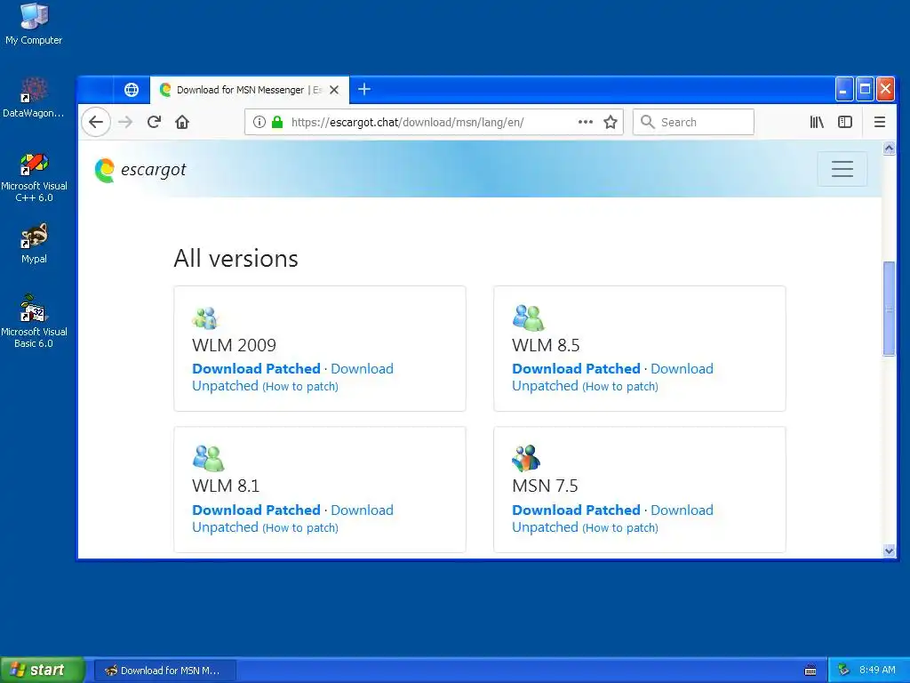Open How to patch for WLM 8.5

click(620, 387)
